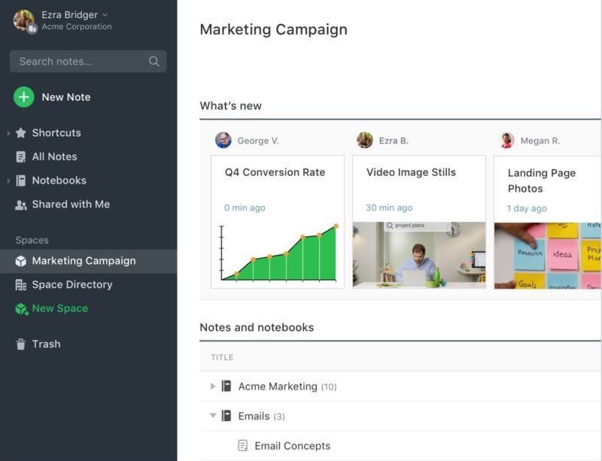Expand the Shortcuts section arrow
The height and width of the screenshot is (461, 602).
(x=8, y=133)
